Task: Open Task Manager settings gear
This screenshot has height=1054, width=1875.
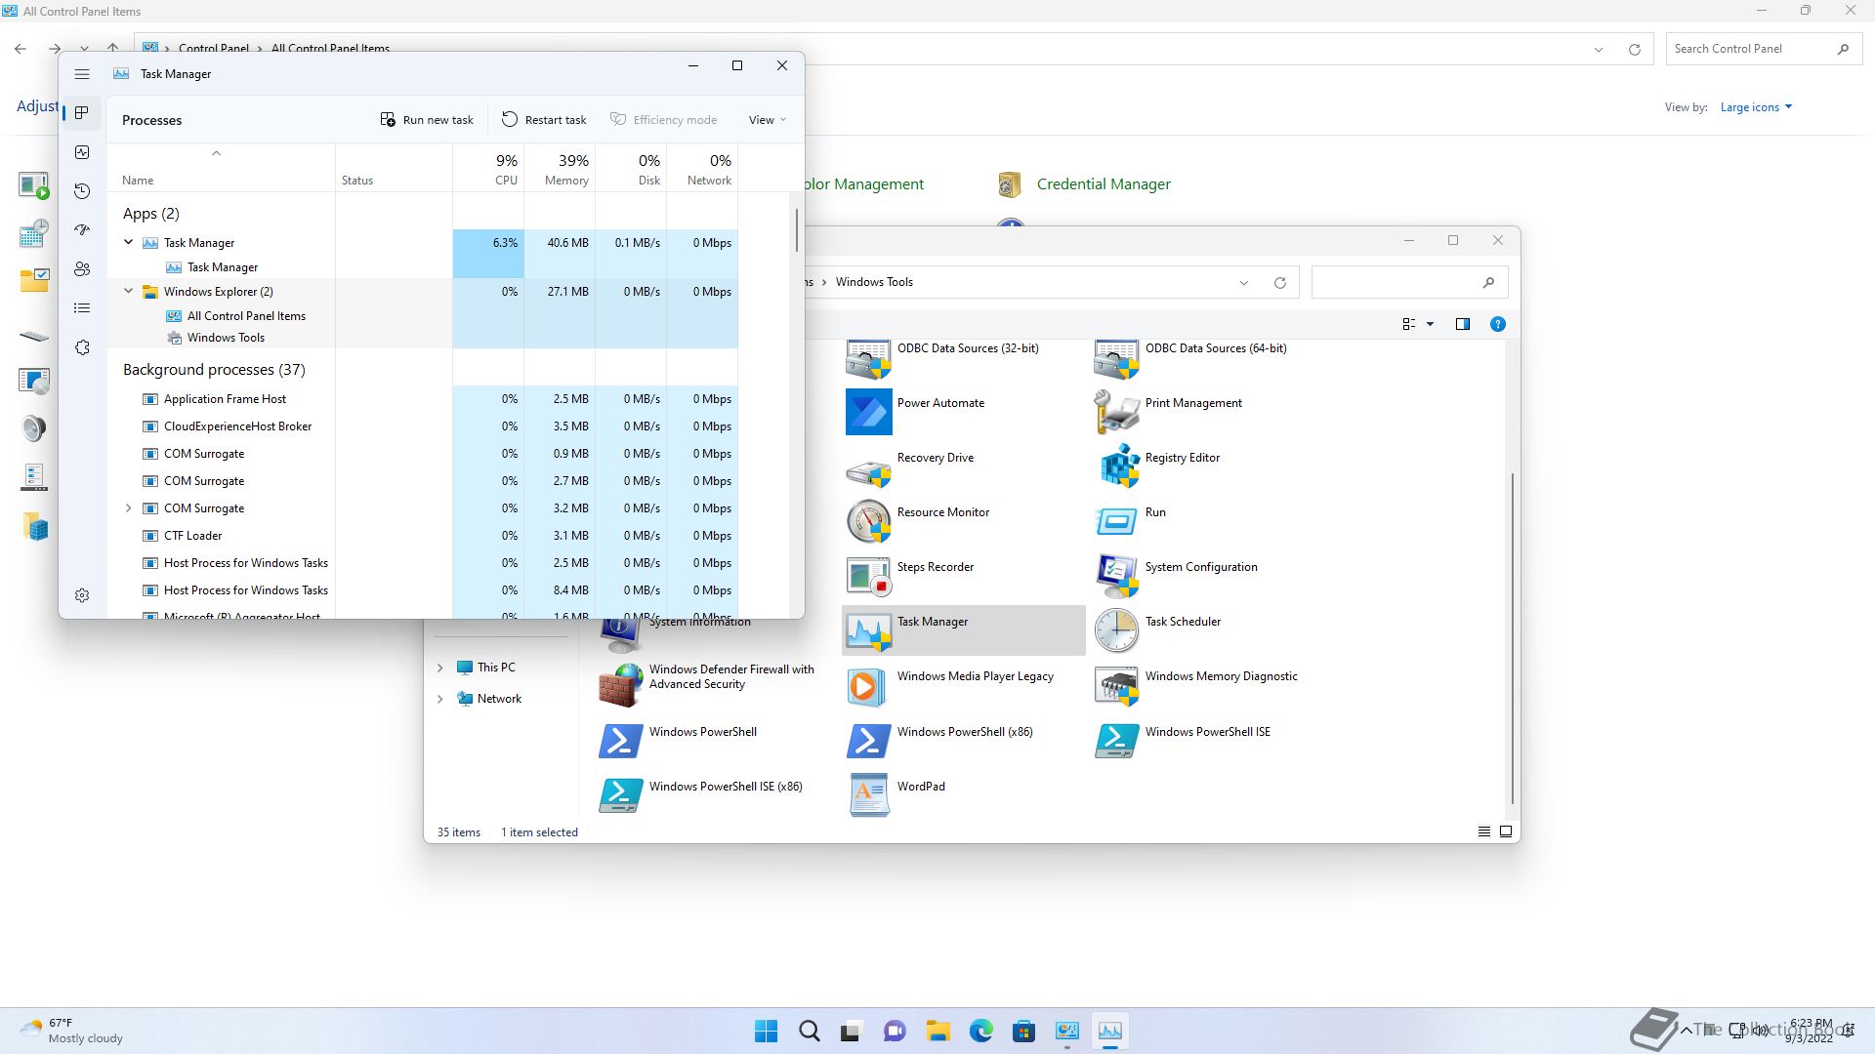Action: pos(82,595)
